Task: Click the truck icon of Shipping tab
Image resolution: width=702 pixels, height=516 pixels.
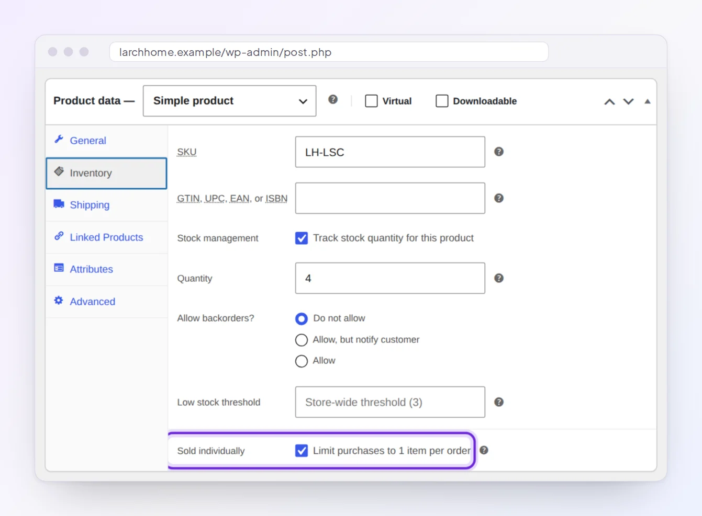Action: (x=59, y=204)
